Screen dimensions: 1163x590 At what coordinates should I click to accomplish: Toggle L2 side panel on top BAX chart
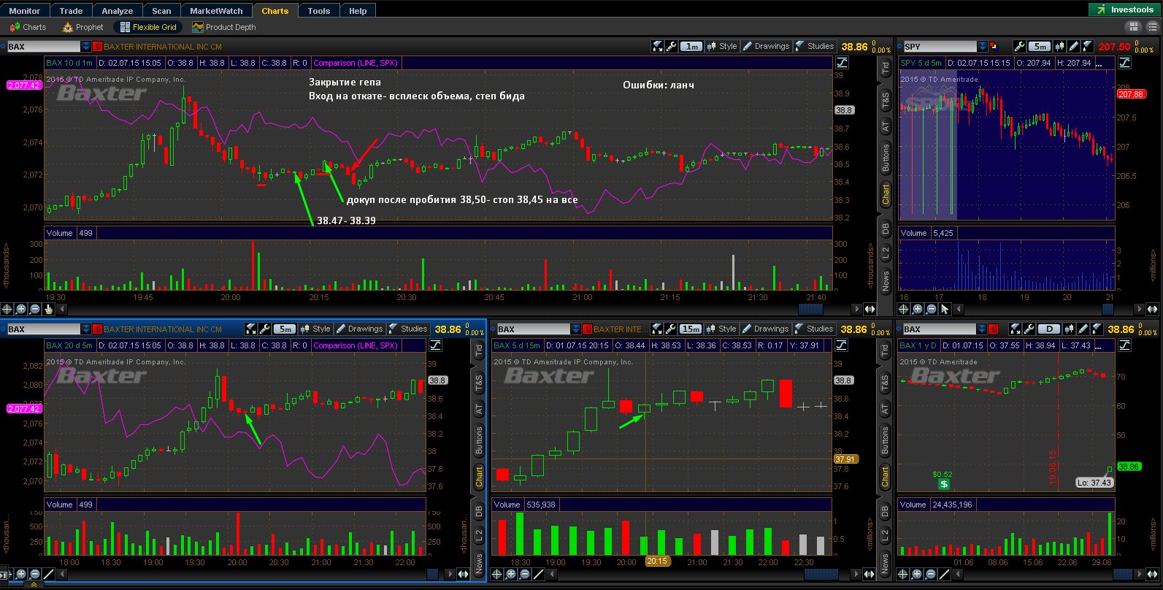(x=886, y=253)
